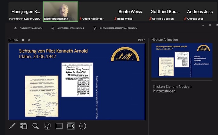Pause the presentation timer
Screen dimensions: 218x135
point(23,40)
